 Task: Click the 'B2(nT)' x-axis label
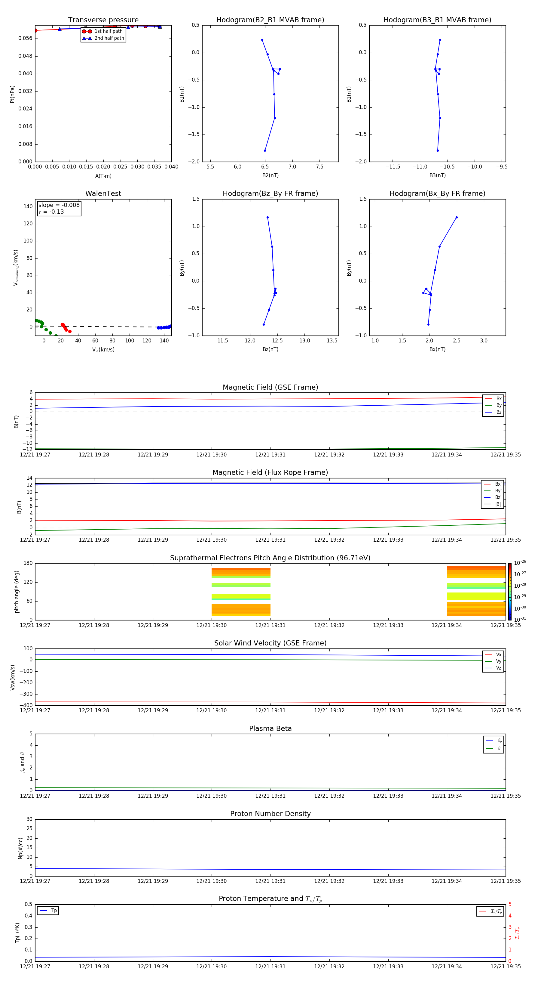270,175
